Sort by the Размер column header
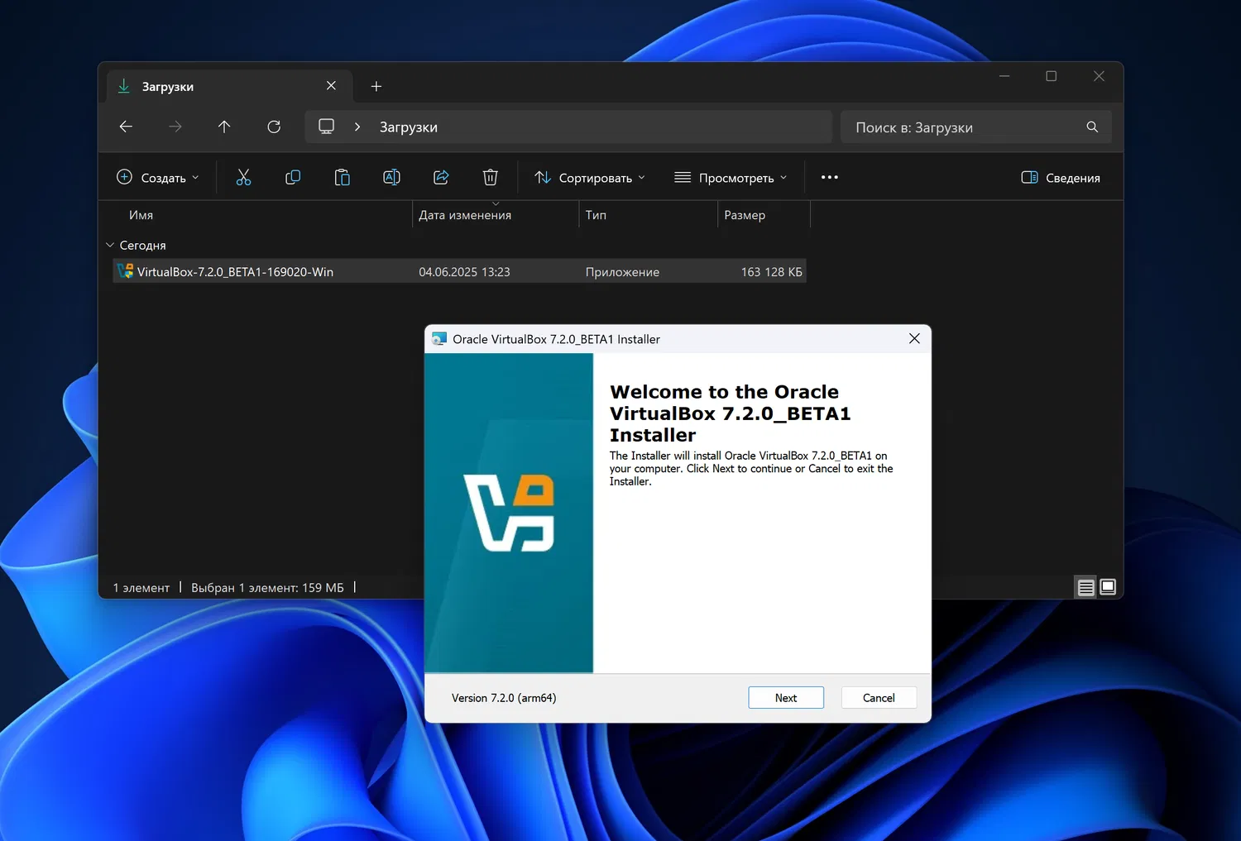This screenshot has height=841, width=1241. click(745, 215)
